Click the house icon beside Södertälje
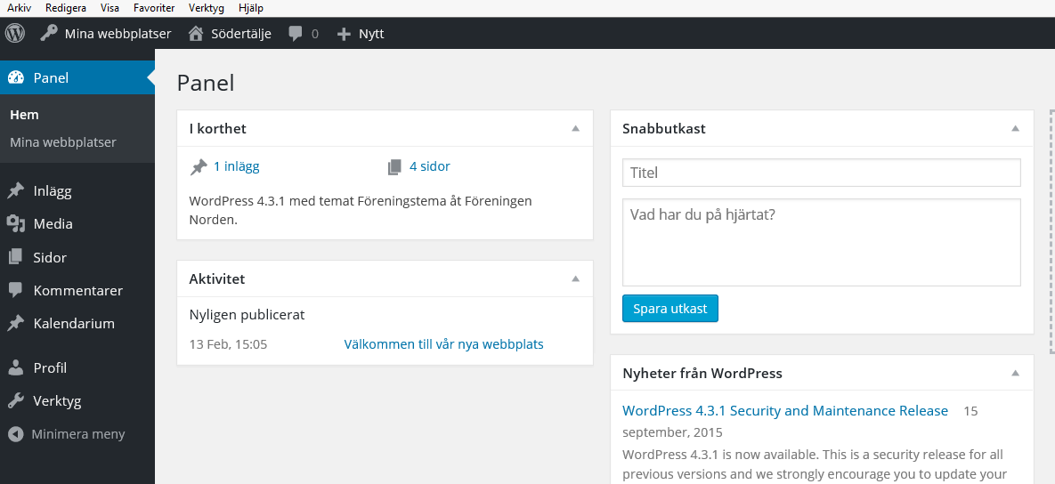The width and height of the screenshot is (1055, 484). (196, 34)
